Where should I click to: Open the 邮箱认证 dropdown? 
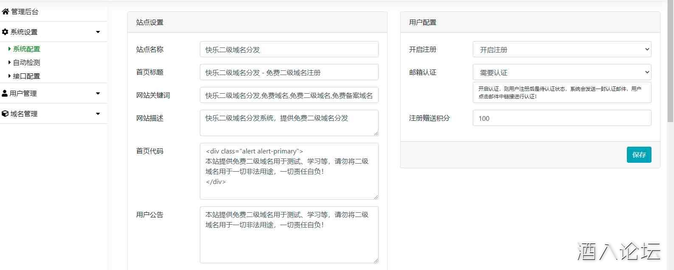[x=562, y=72]
